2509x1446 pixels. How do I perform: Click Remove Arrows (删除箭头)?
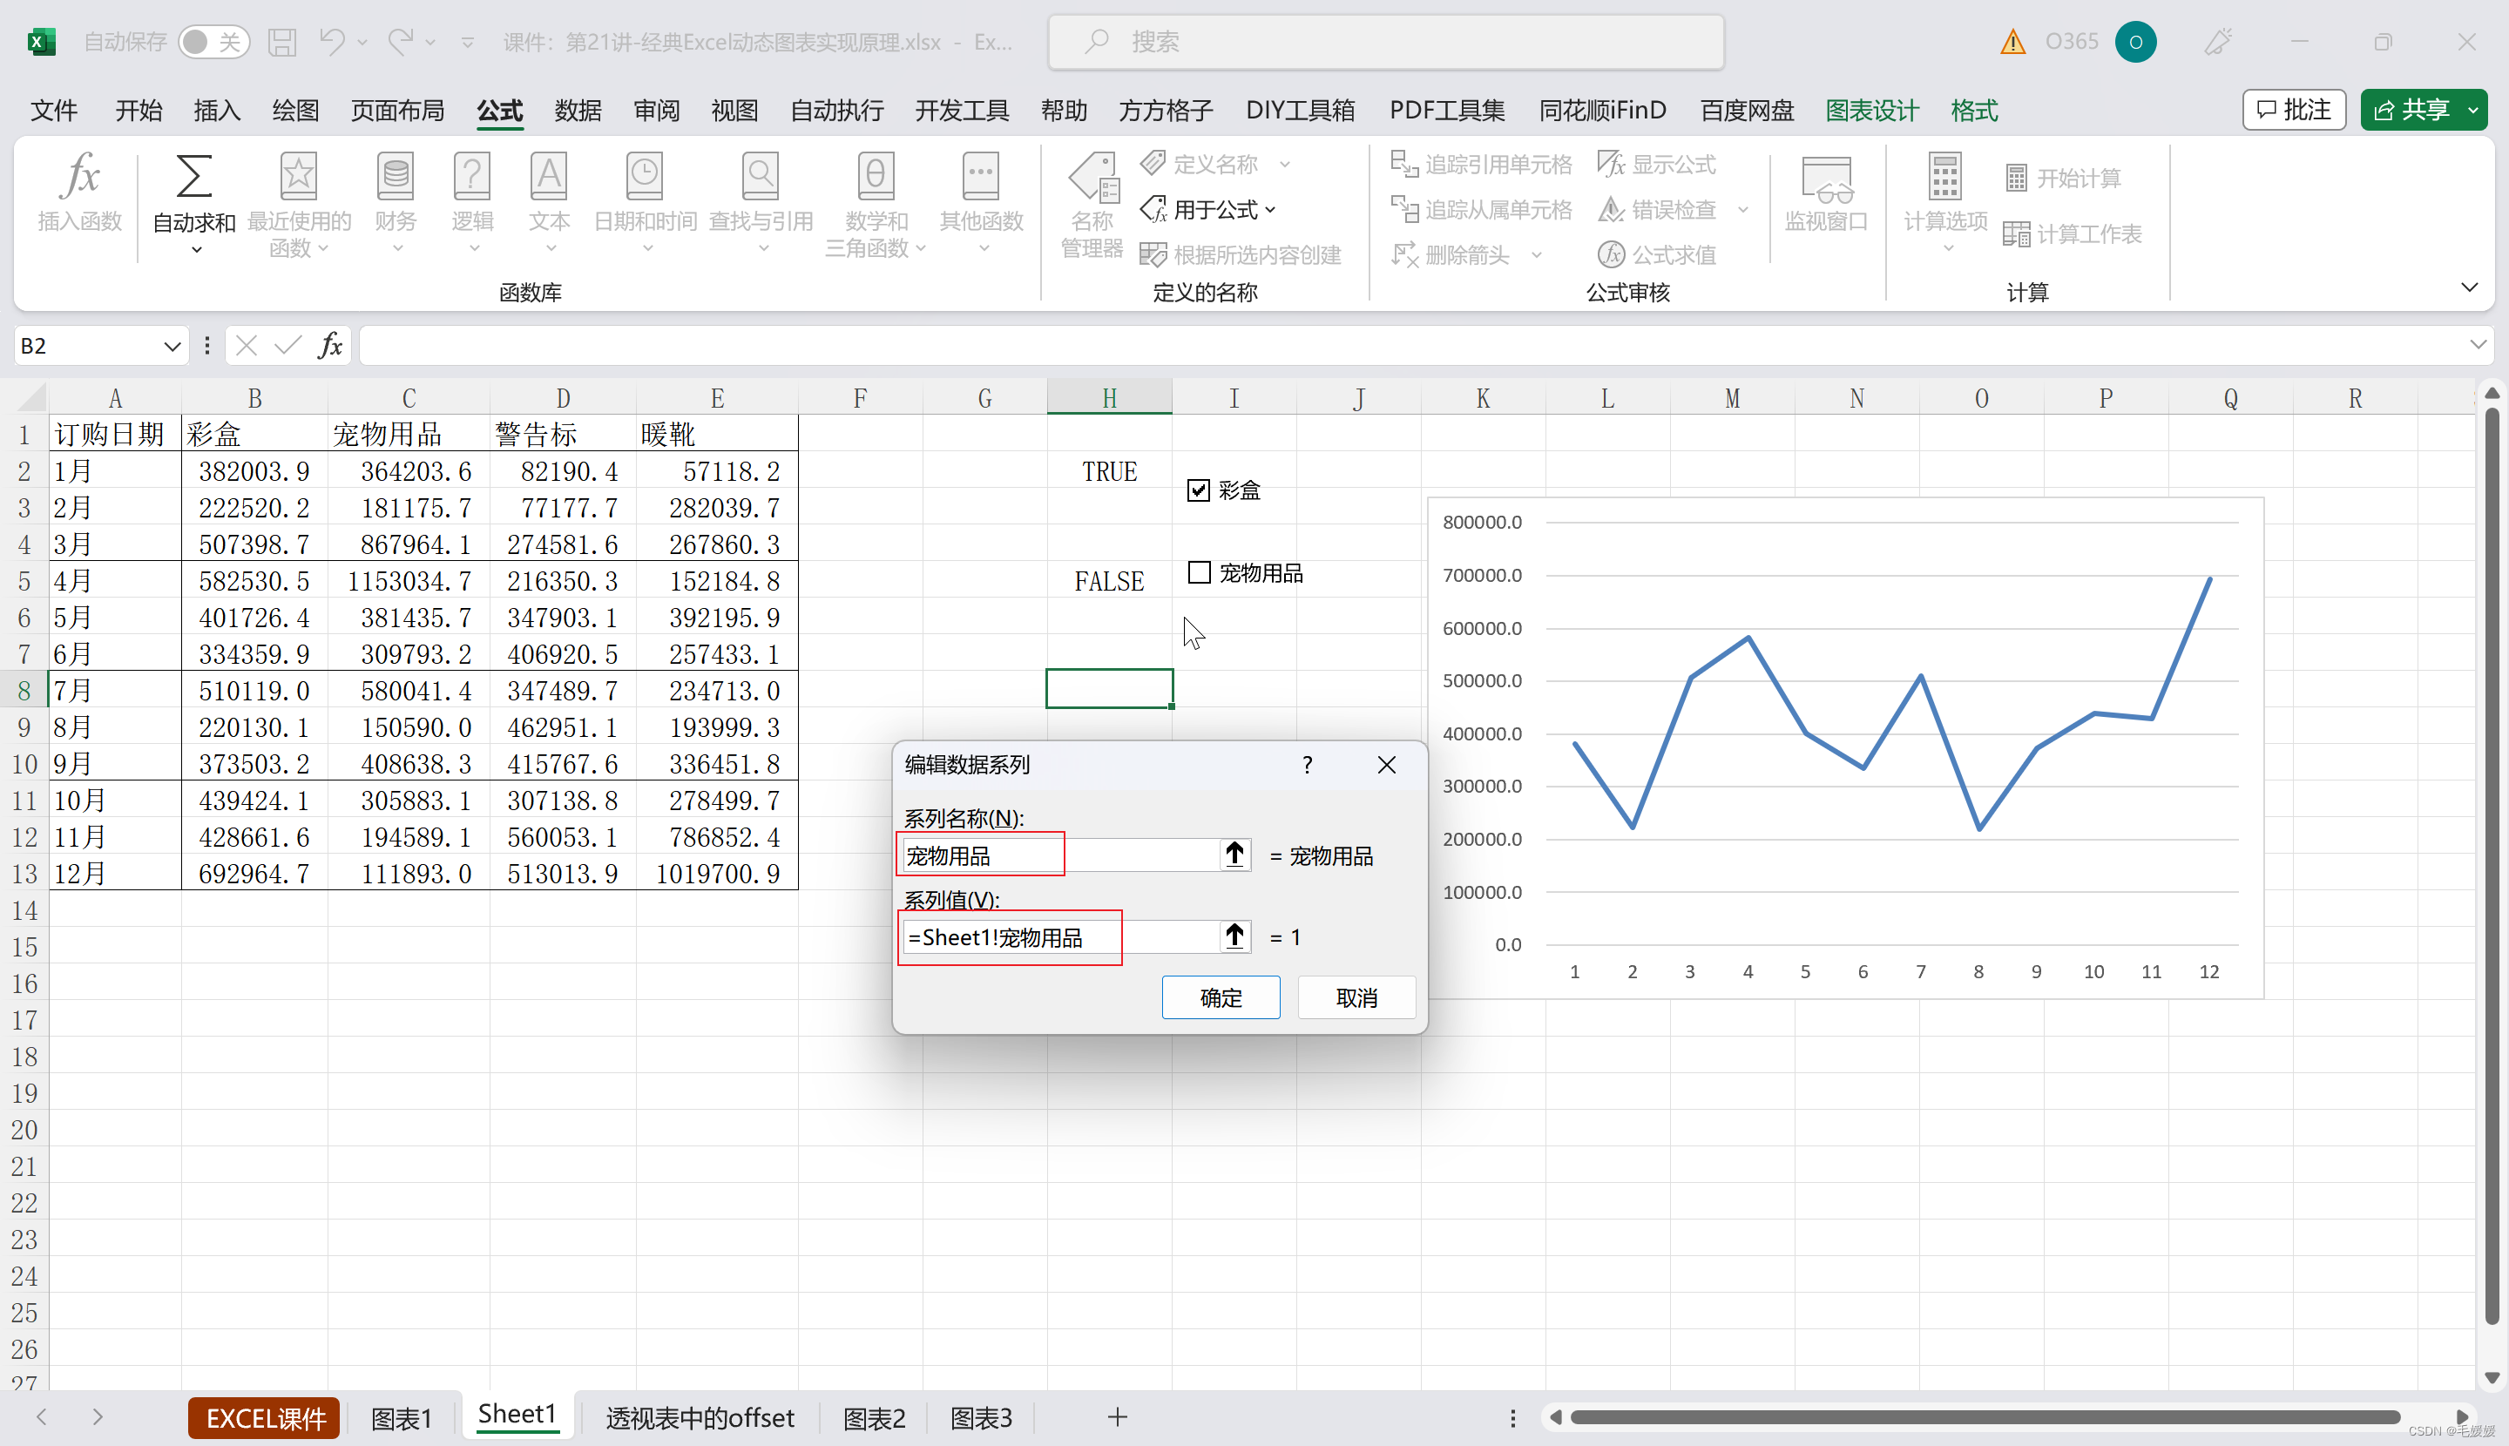pyautogui.click(x=1451, y=255)
